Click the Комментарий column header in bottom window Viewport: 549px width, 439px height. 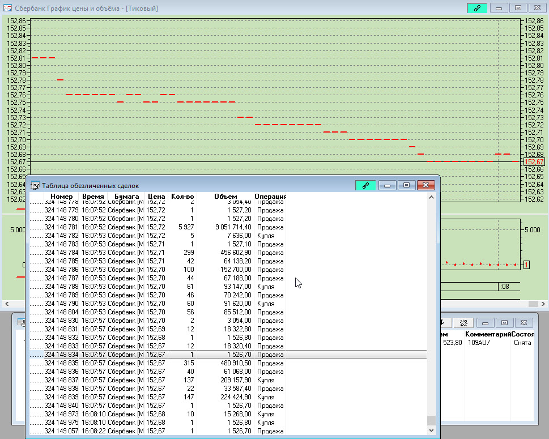(x=488, y=334)
